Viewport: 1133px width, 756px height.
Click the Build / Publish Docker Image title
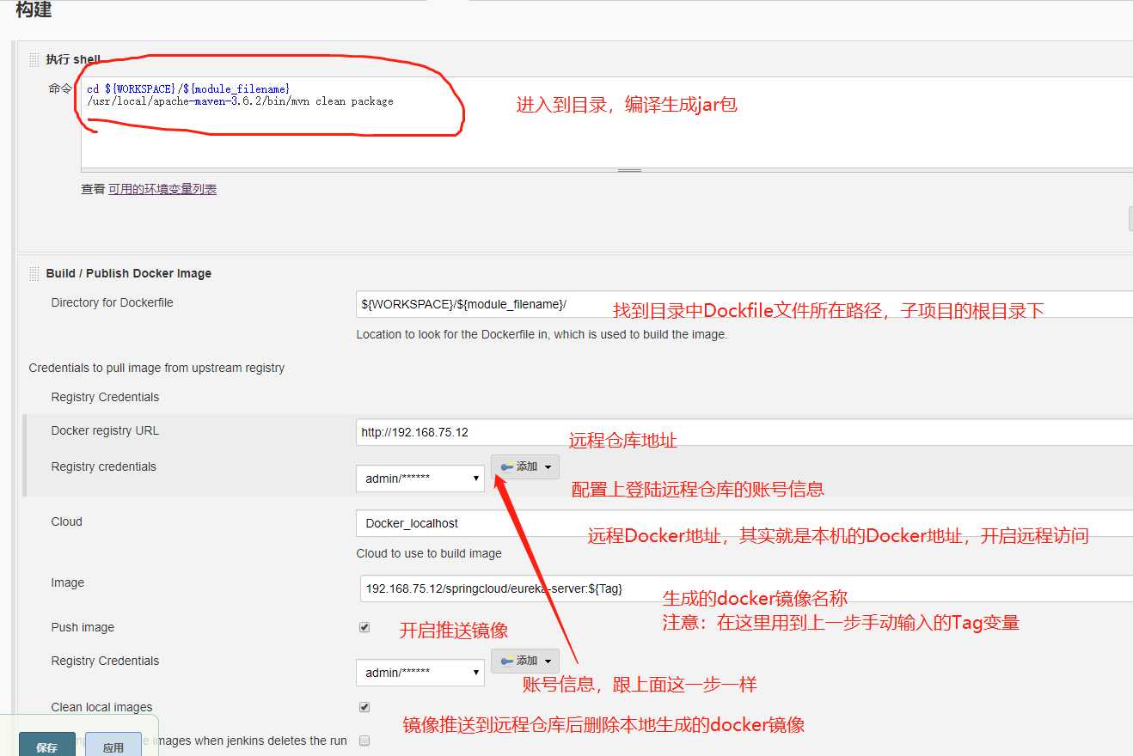point(129,273)
